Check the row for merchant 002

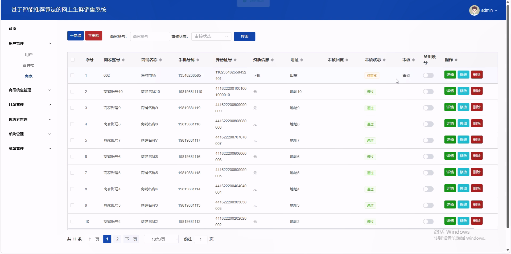72,75
